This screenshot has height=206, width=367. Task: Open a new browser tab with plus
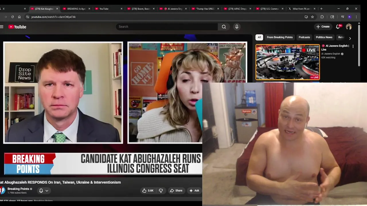point(321,9)
